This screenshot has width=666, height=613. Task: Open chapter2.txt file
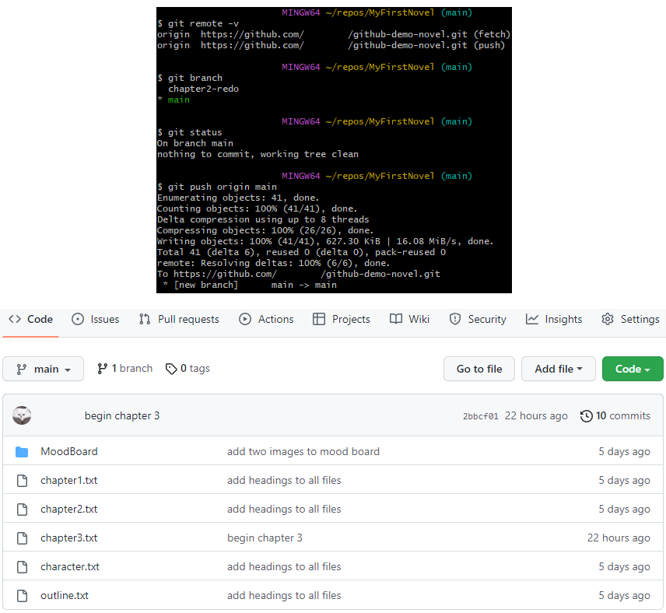68,509
